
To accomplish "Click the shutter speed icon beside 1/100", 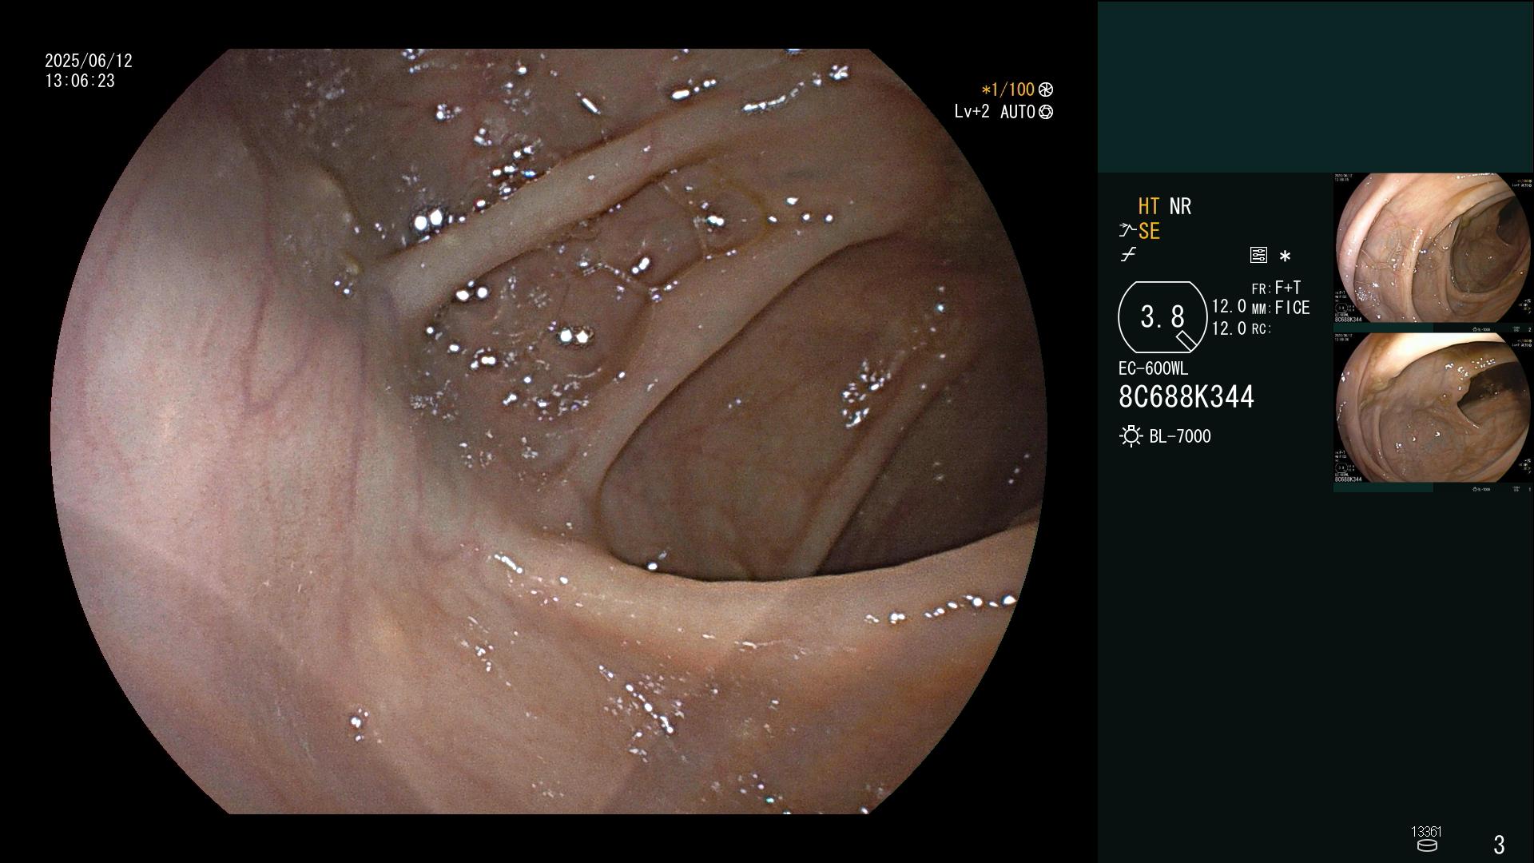I will (1045, 90).
